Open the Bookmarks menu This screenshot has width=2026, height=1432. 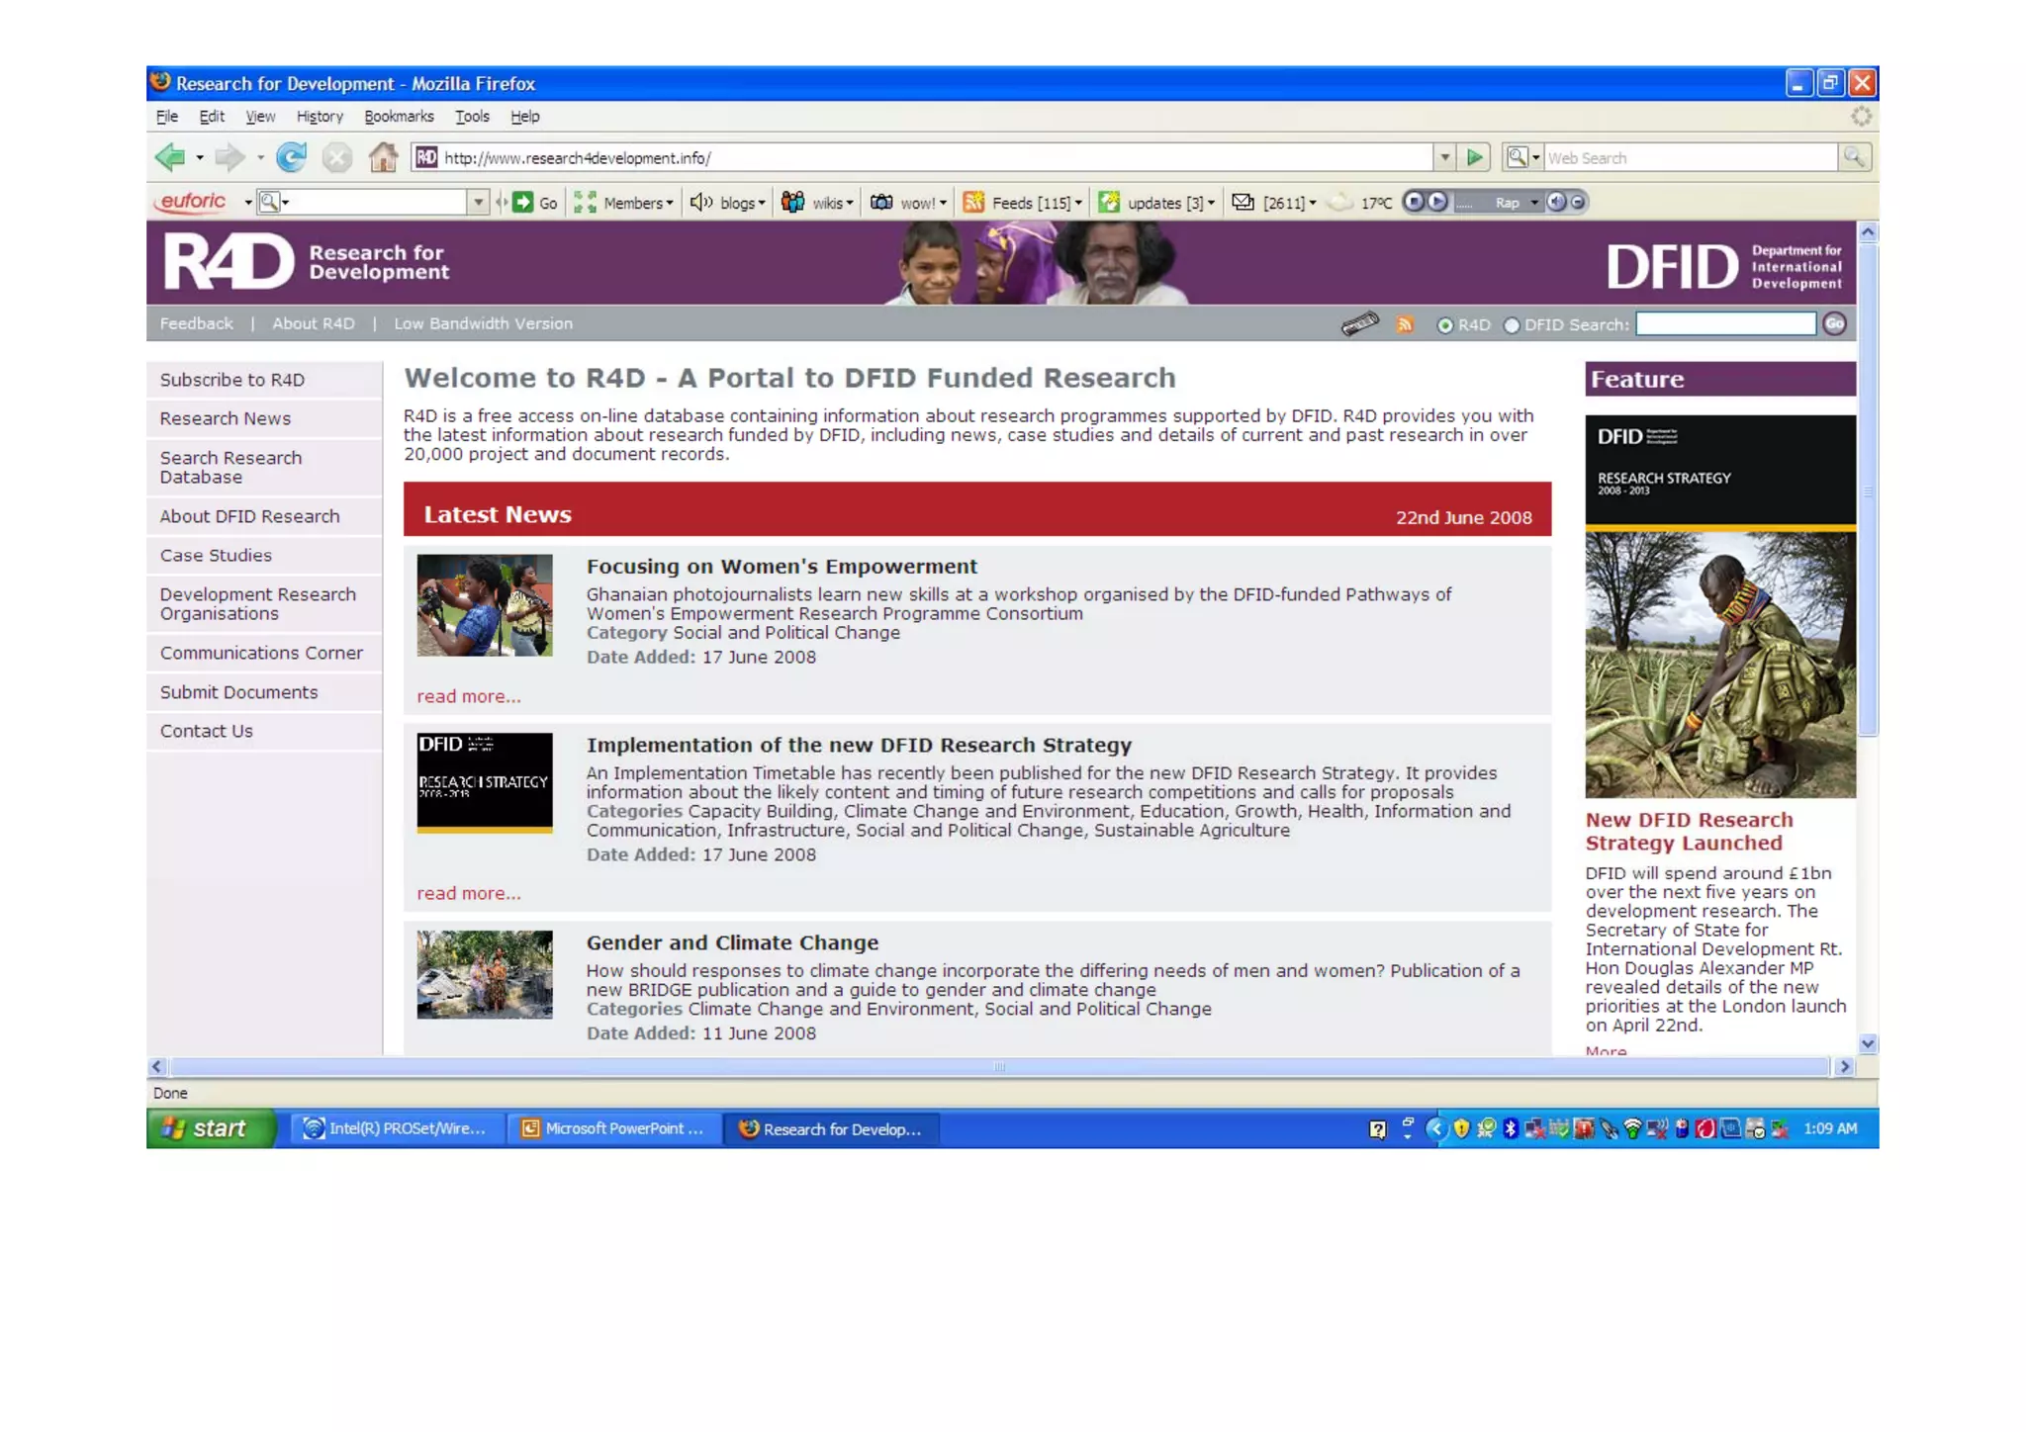point(399,117)
